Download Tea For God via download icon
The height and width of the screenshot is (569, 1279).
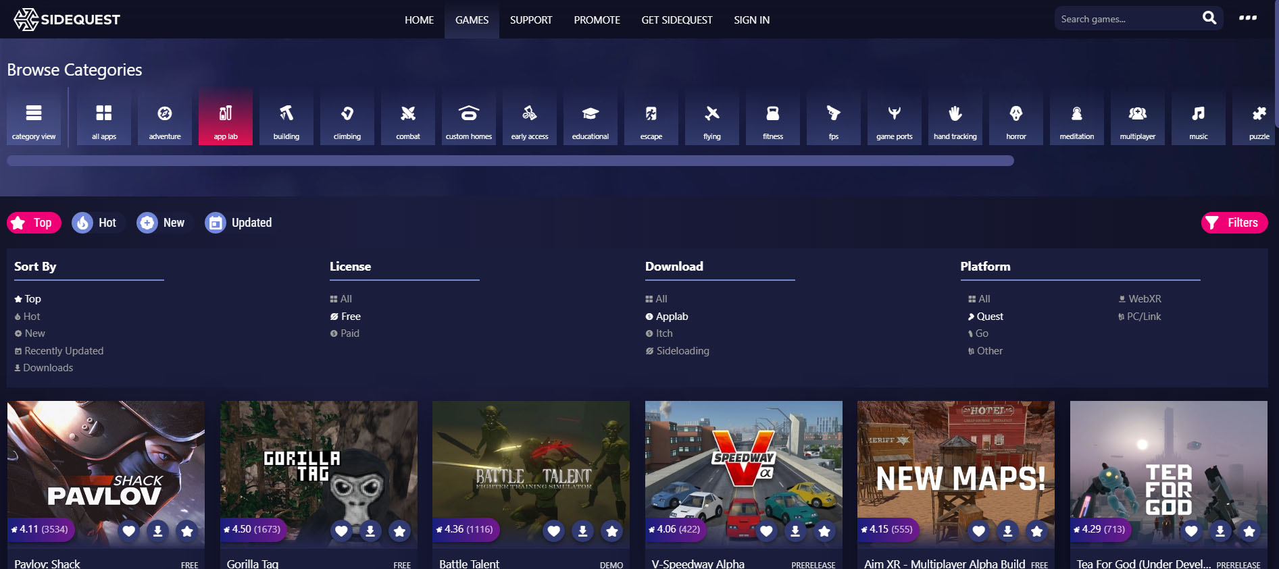pos(1220,531)
